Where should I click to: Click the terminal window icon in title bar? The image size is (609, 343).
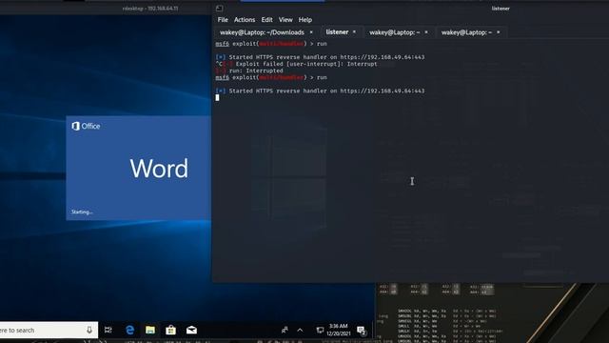click(x=219, y=9)
